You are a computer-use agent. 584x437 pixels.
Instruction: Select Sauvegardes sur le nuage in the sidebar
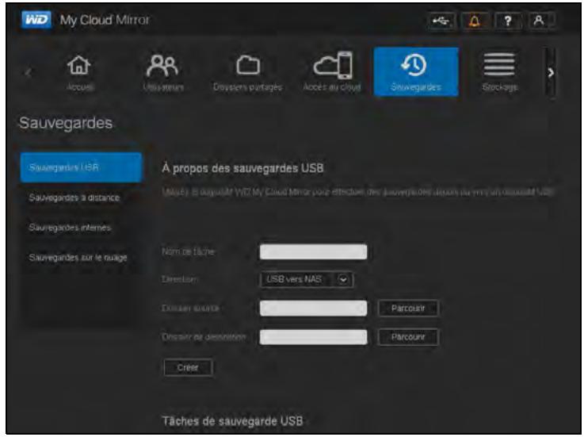click(78, 257)
